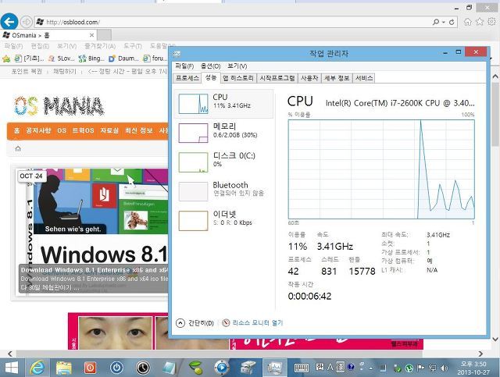Click the red power icon on taskbar
Image resolution: width=500 pixels, height=377 pixels.
(x=90, y=368)
